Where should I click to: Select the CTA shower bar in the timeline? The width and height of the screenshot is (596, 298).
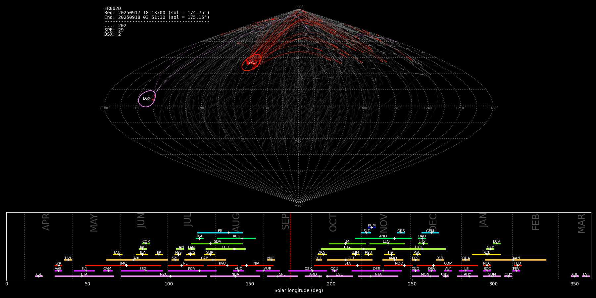(x=348, y=249)
